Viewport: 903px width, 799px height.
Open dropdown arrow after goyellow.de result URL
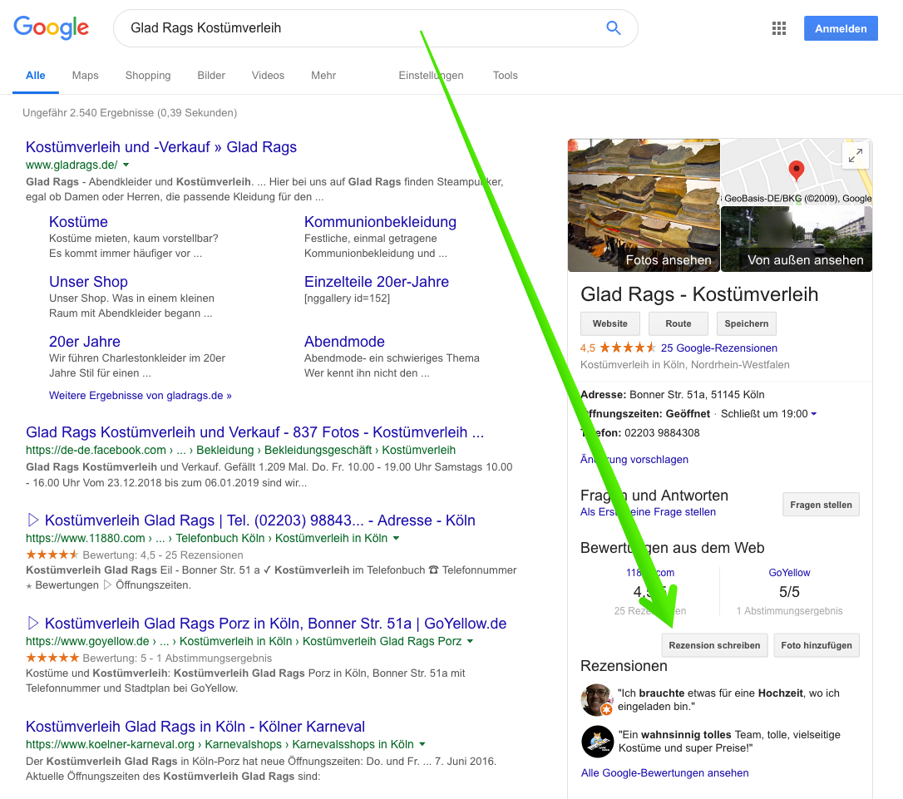click(470, 641)
